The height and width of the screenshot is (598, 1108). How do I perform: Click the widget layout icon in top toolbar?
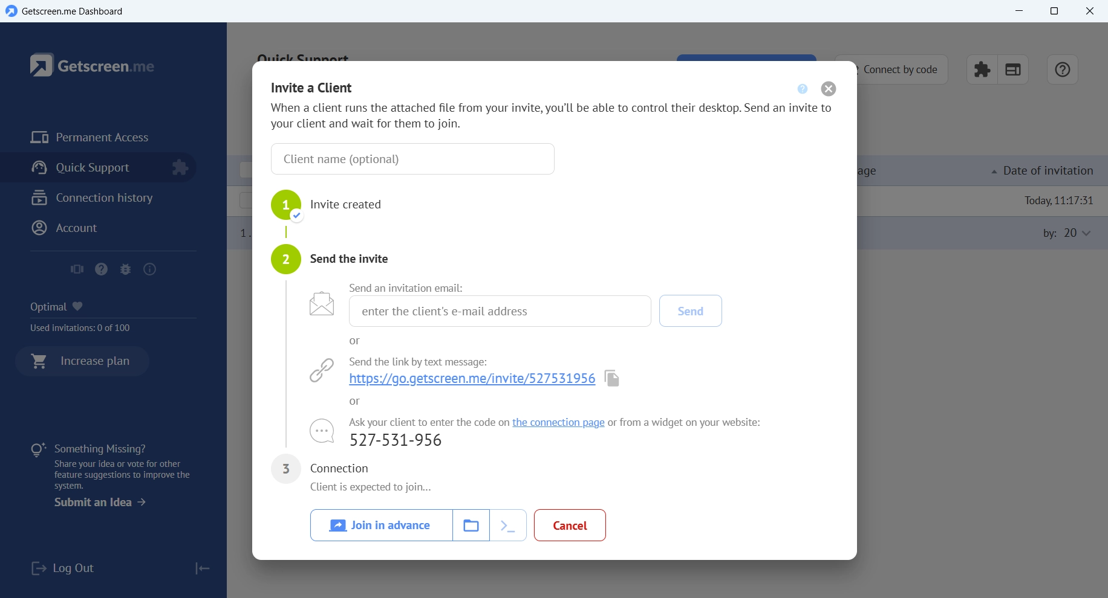[x=1013, y=69]
